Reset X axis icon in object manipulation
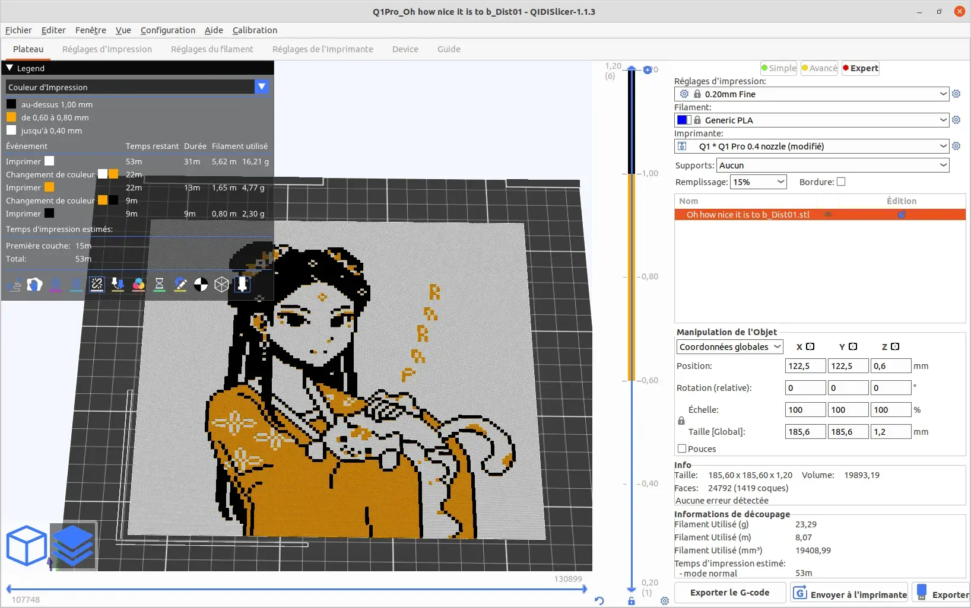This screenshot has width=971, height=608. 810,346
